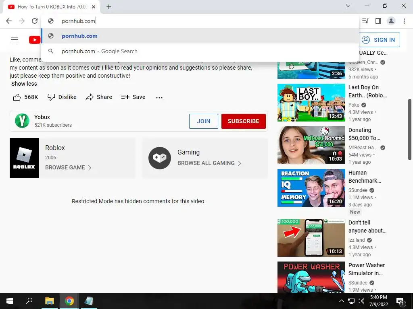The width and height of the screenshot is (413, 309).
Task: Close the YouTube Robux tab
Action: (x=94, y=7)
